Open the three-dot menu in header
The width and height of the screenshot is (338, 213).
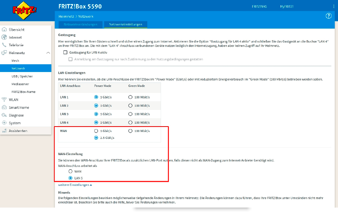click(334, 7)
